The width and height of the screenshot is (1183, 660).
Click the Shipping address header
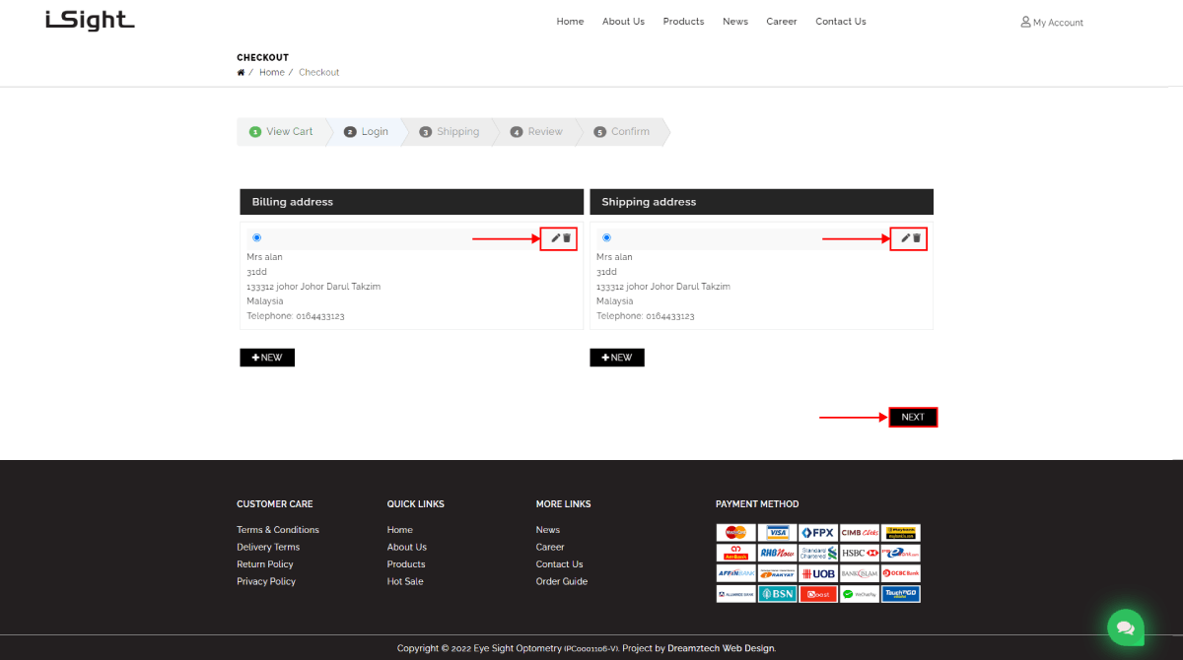point(761,202)
